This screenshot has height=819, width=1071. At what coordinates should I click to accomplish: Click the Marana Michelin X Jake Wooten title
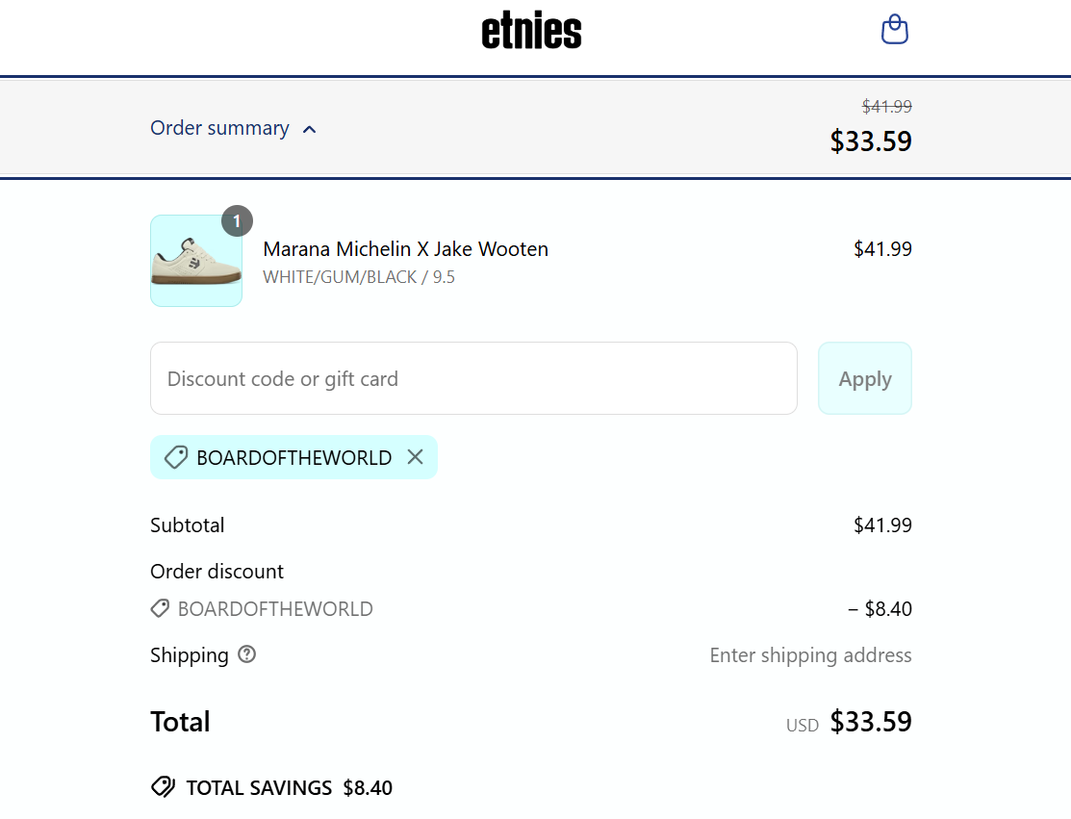point(405,249)
